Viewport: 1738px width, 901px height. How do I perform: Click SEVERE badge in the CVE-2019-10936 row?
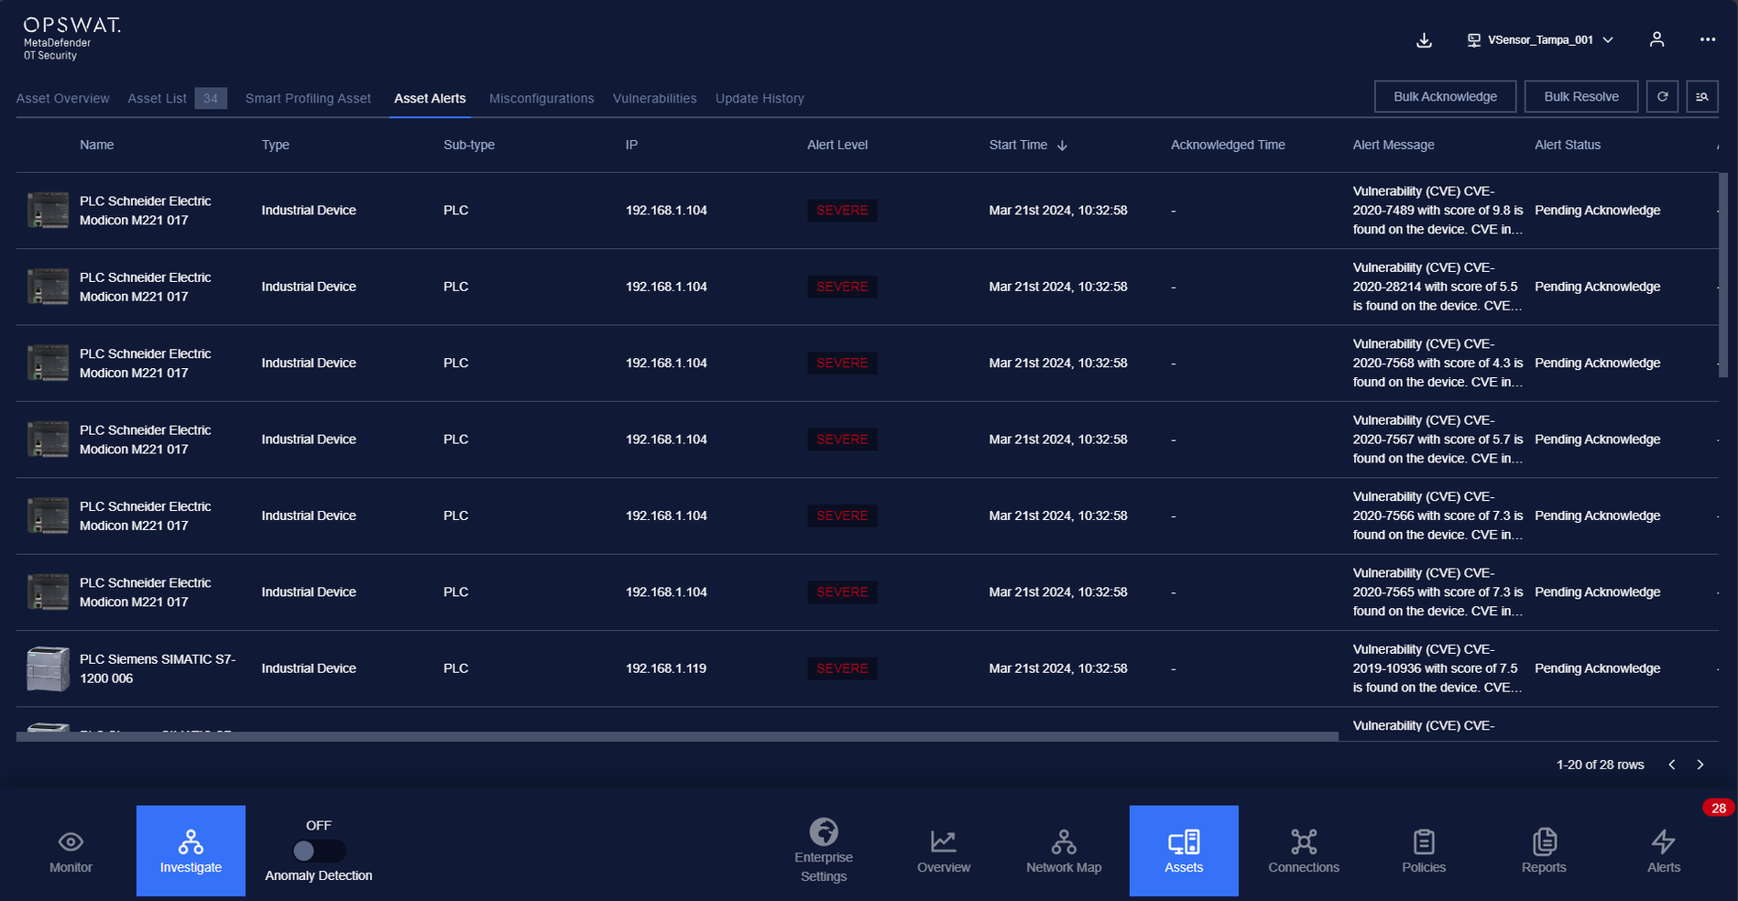[x=842, y=668]
